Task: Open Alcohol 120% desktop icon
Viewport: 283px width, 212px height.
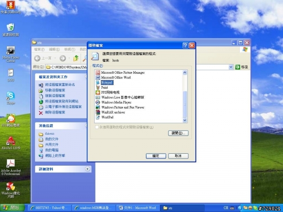Action: tap(11, 143)
